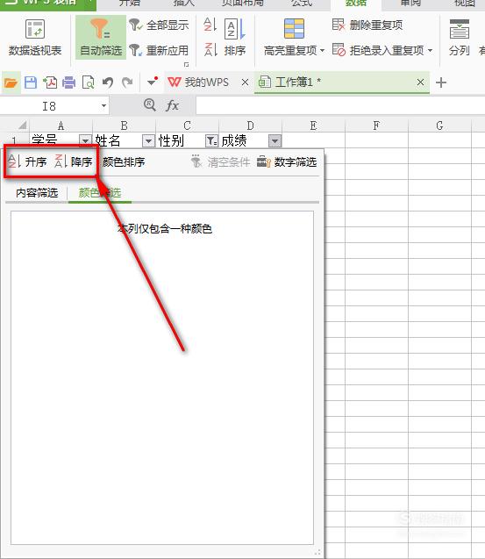The image size is (485, 559).
Task: Sort ascending with ribbon A-Z icon
Action: pyautogui.click(x=210, y=25)
